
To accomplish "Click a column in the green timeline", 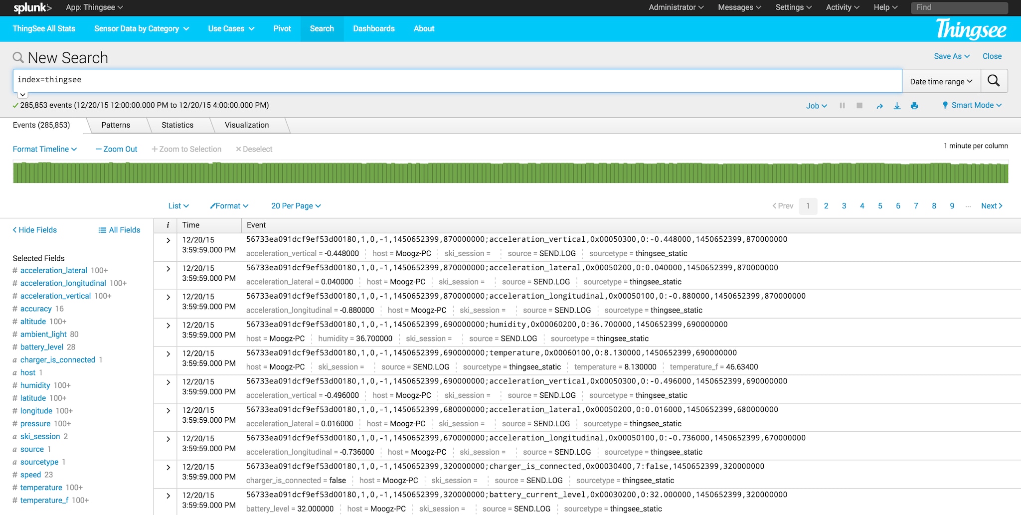I will pos(510,172).
